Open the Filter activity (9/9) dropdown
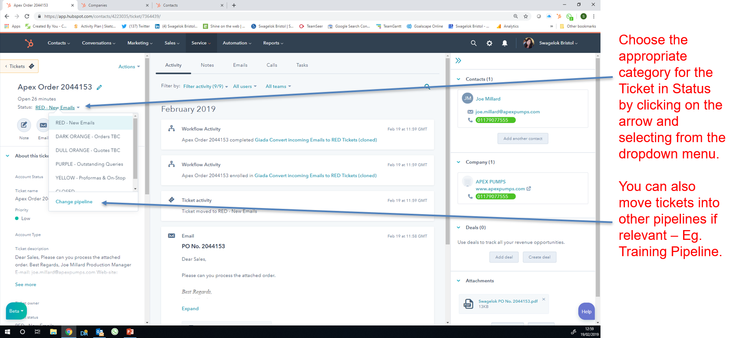Image resolution: width=738 pixels, height=338 pixels. (205, 86)
